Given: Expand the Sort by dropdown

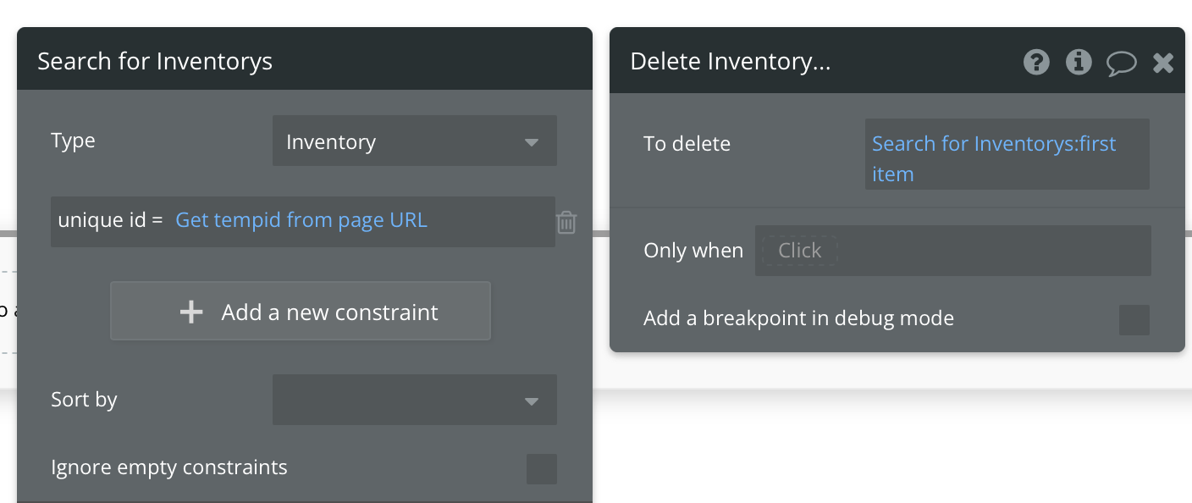Looking at the screenshot, I should coord(414,400).
